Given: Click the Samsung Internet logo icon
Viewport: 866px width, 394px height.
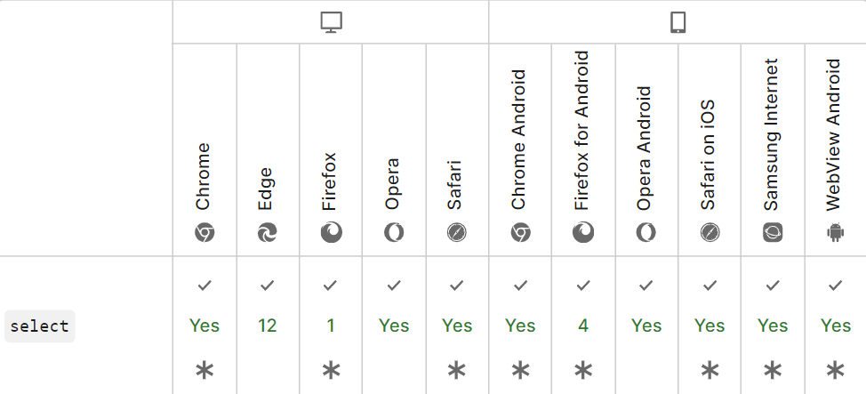Looking at the screenshot, I should pyautogui.click(x=773, y=233).
